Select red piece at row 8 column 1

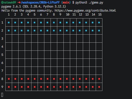click(x=9, y=79)
